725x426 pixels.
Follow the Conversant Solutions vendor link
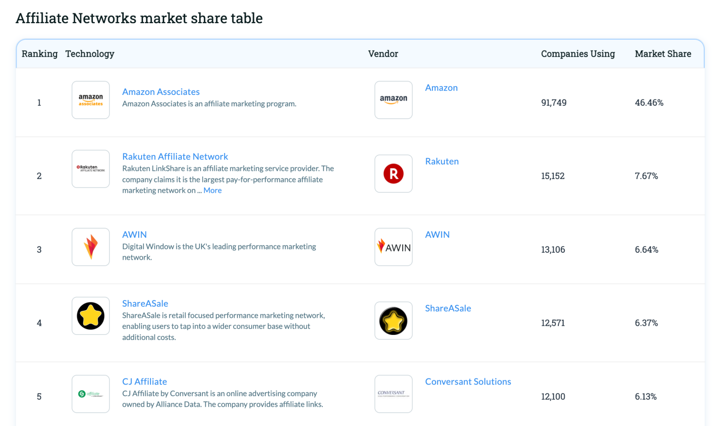(468, 382)
